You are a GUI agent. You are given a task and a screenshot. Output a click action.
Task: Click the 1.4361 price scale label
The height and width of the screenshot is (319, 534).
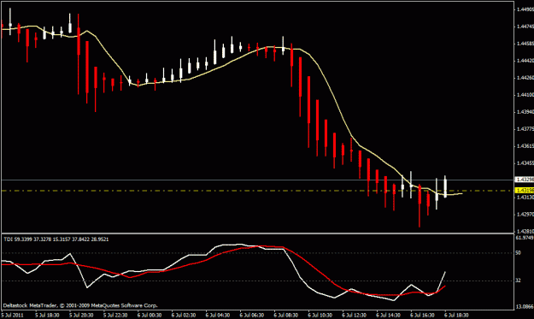click(525, 145)
